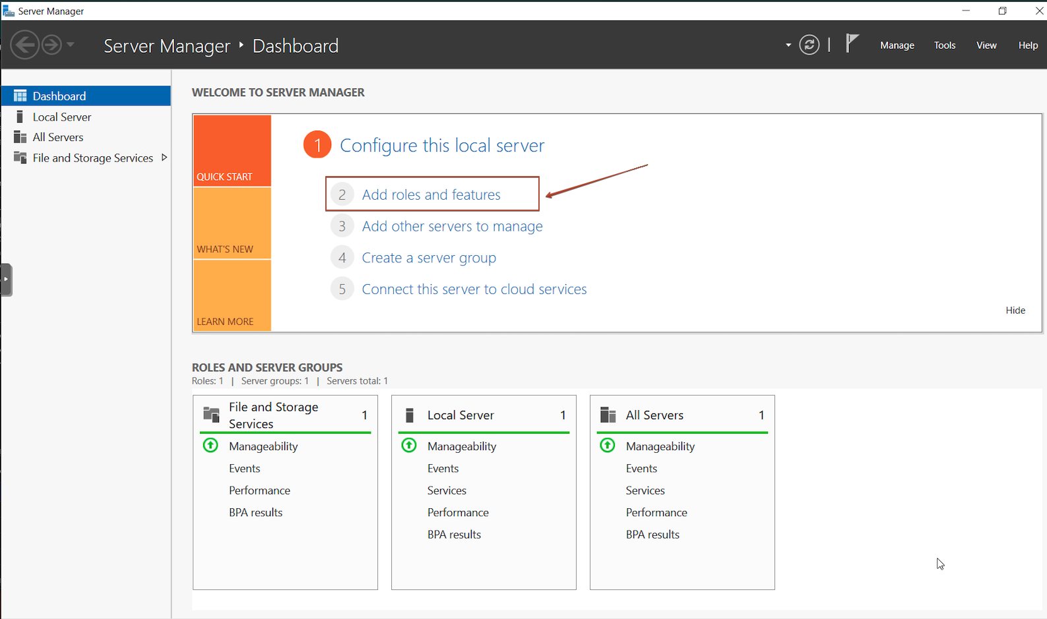Viewport: 1047px width, 619px height.
Task: Click Connect this server to cloud services
Action: click(x=474, y=289)
